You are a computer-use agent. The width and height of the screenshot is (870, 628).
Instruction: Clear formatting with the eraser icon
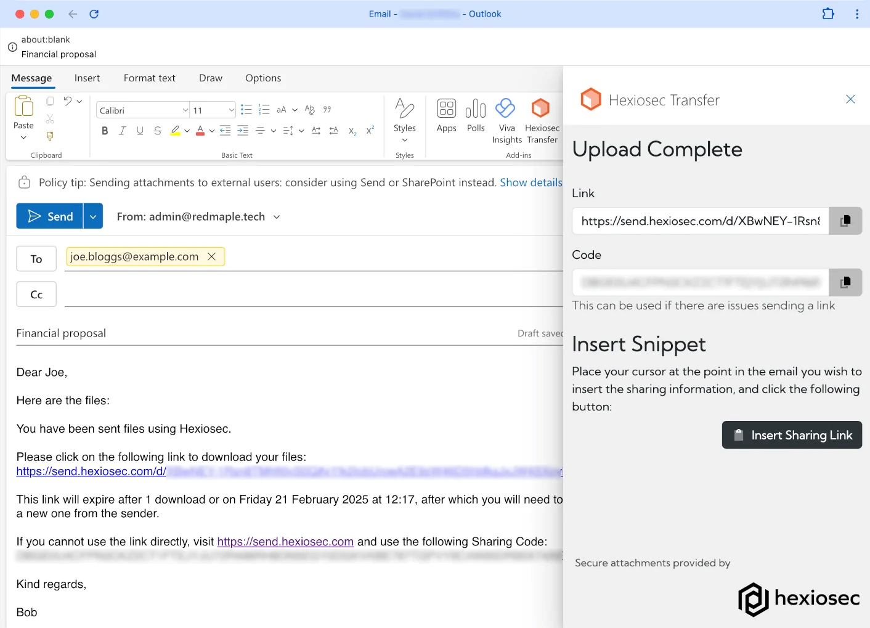(x=310, y=110)
